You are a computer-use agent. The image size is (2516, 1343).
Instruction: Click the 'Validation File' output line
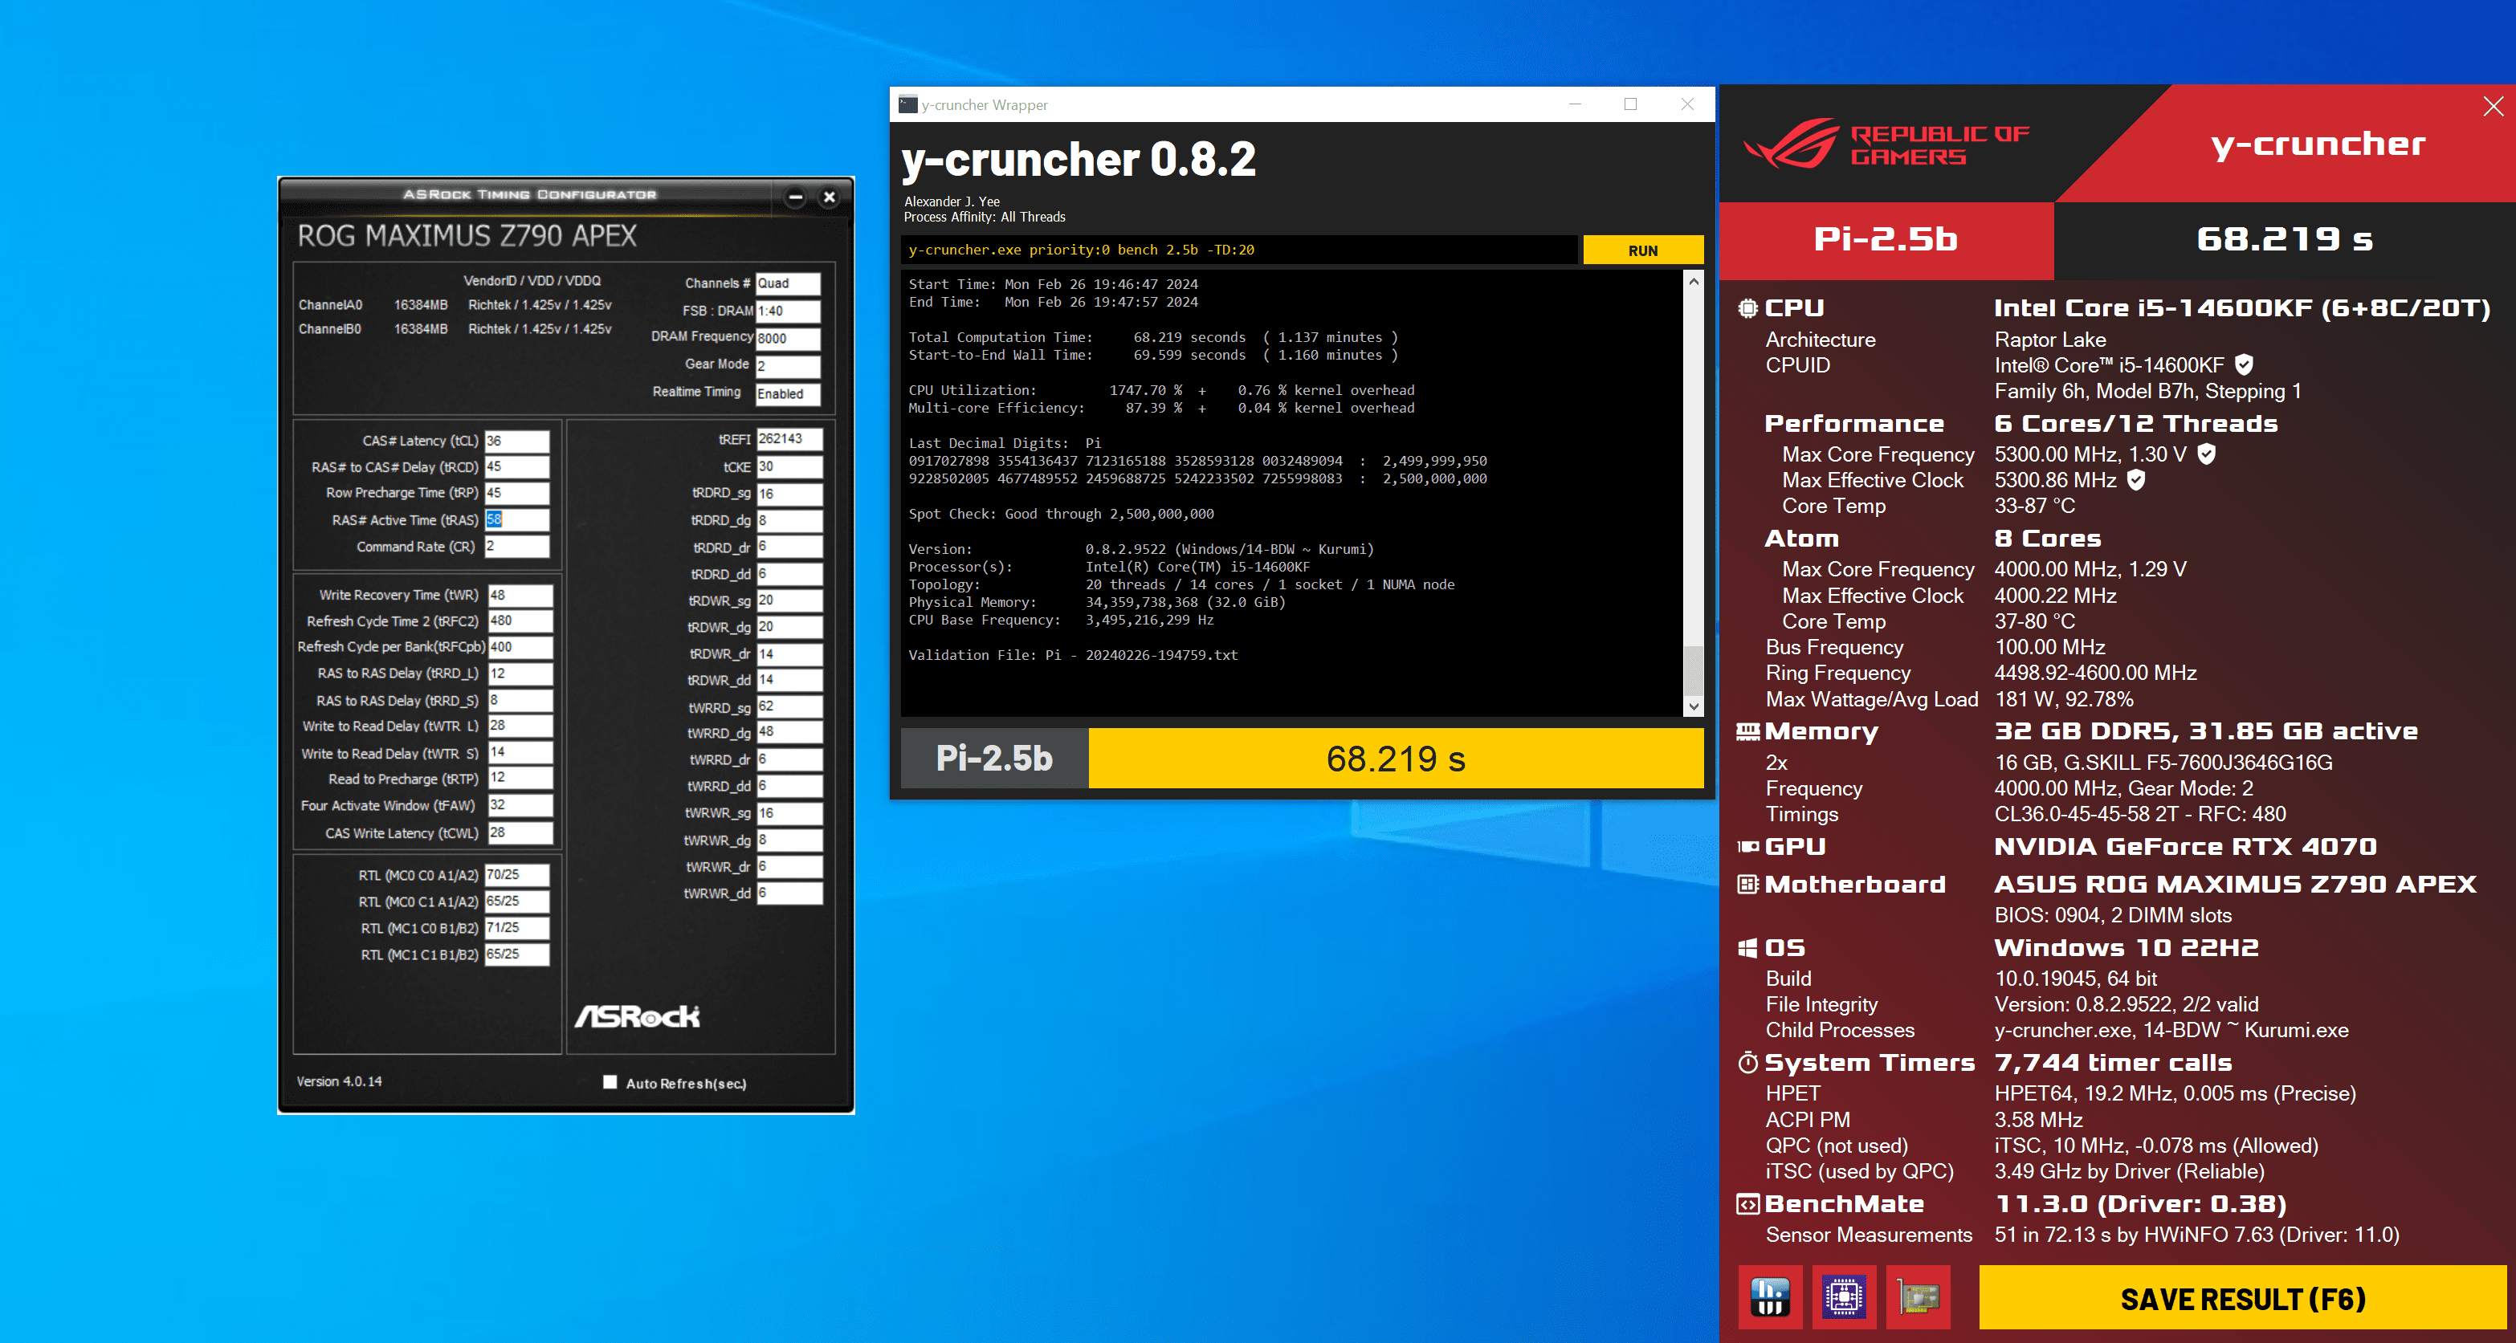pos(1072,655)
